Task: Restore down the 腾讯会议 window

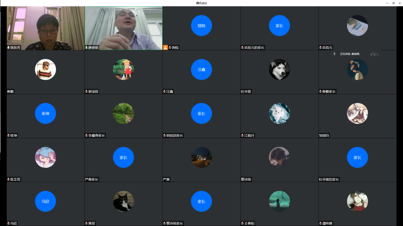Action: coord(393,3)
